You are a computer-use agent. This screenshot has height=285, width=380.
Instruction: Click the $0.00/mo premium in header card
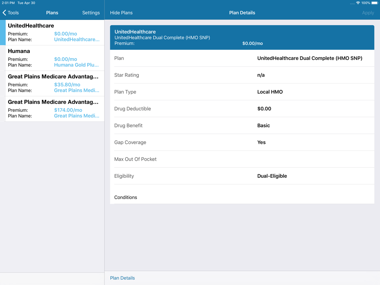pyautogui.click(x=253, y=43)
